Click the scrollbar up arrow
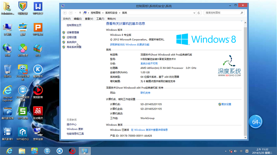Screen dimensions: 277x155 [245, 23]
